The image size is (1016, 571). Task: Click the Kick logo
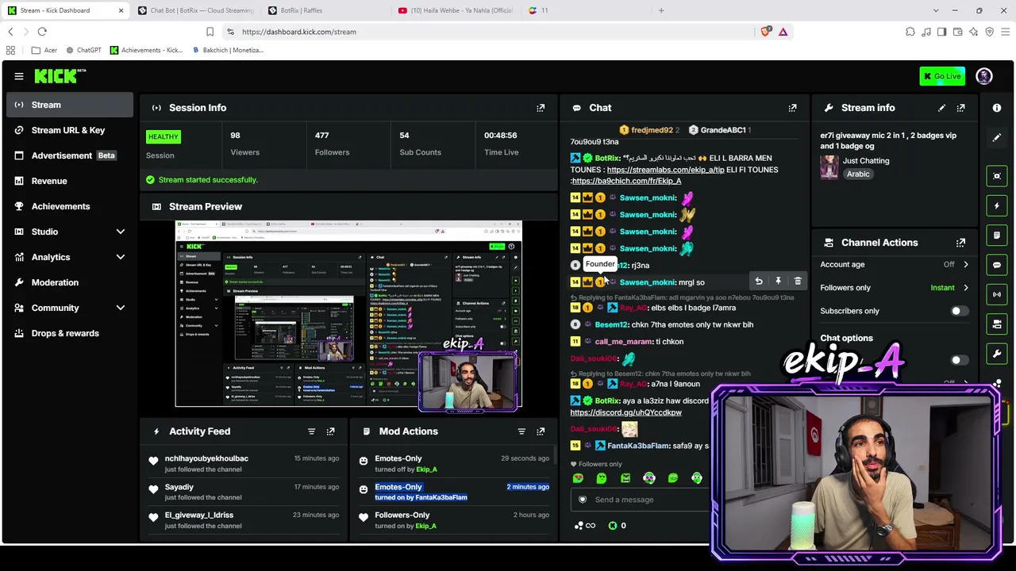click(60, 76)
